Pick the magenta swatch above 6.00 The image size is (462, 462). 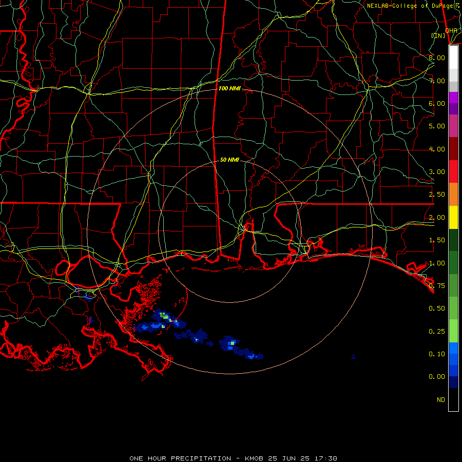[x=453, y=98]
